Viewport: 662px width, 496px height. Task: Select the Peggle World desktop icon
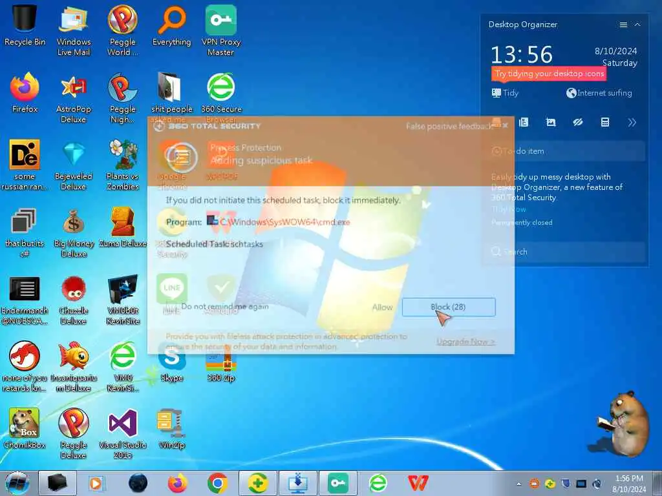(122, 30)
